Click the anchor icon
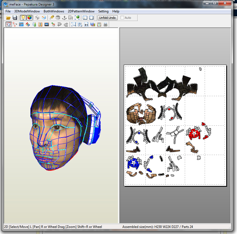The width and height of the screenshot is (237, 234). (64, 18)
